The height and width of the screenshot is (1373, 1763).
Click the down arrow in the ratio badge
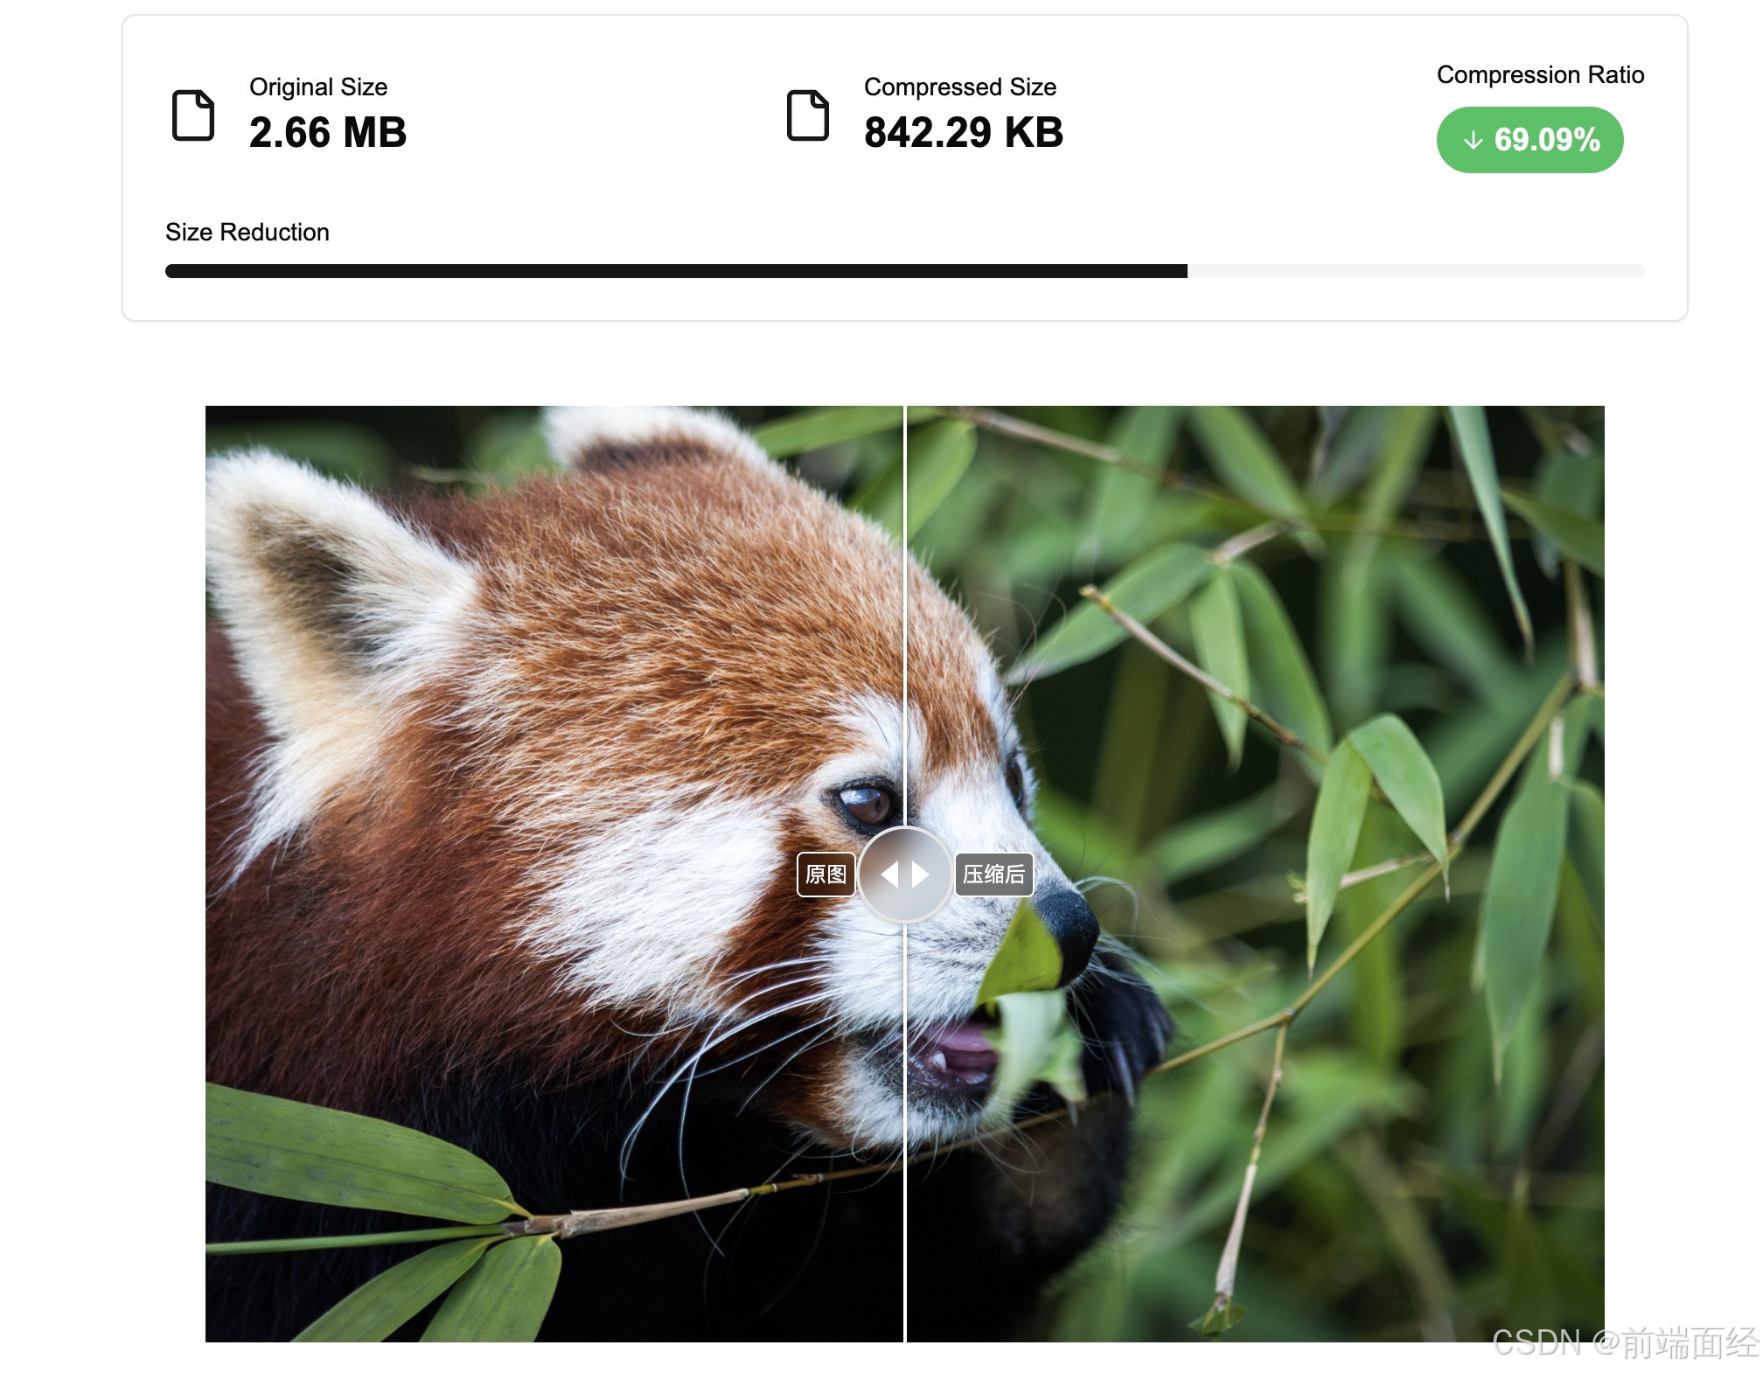pos(1473,140)
